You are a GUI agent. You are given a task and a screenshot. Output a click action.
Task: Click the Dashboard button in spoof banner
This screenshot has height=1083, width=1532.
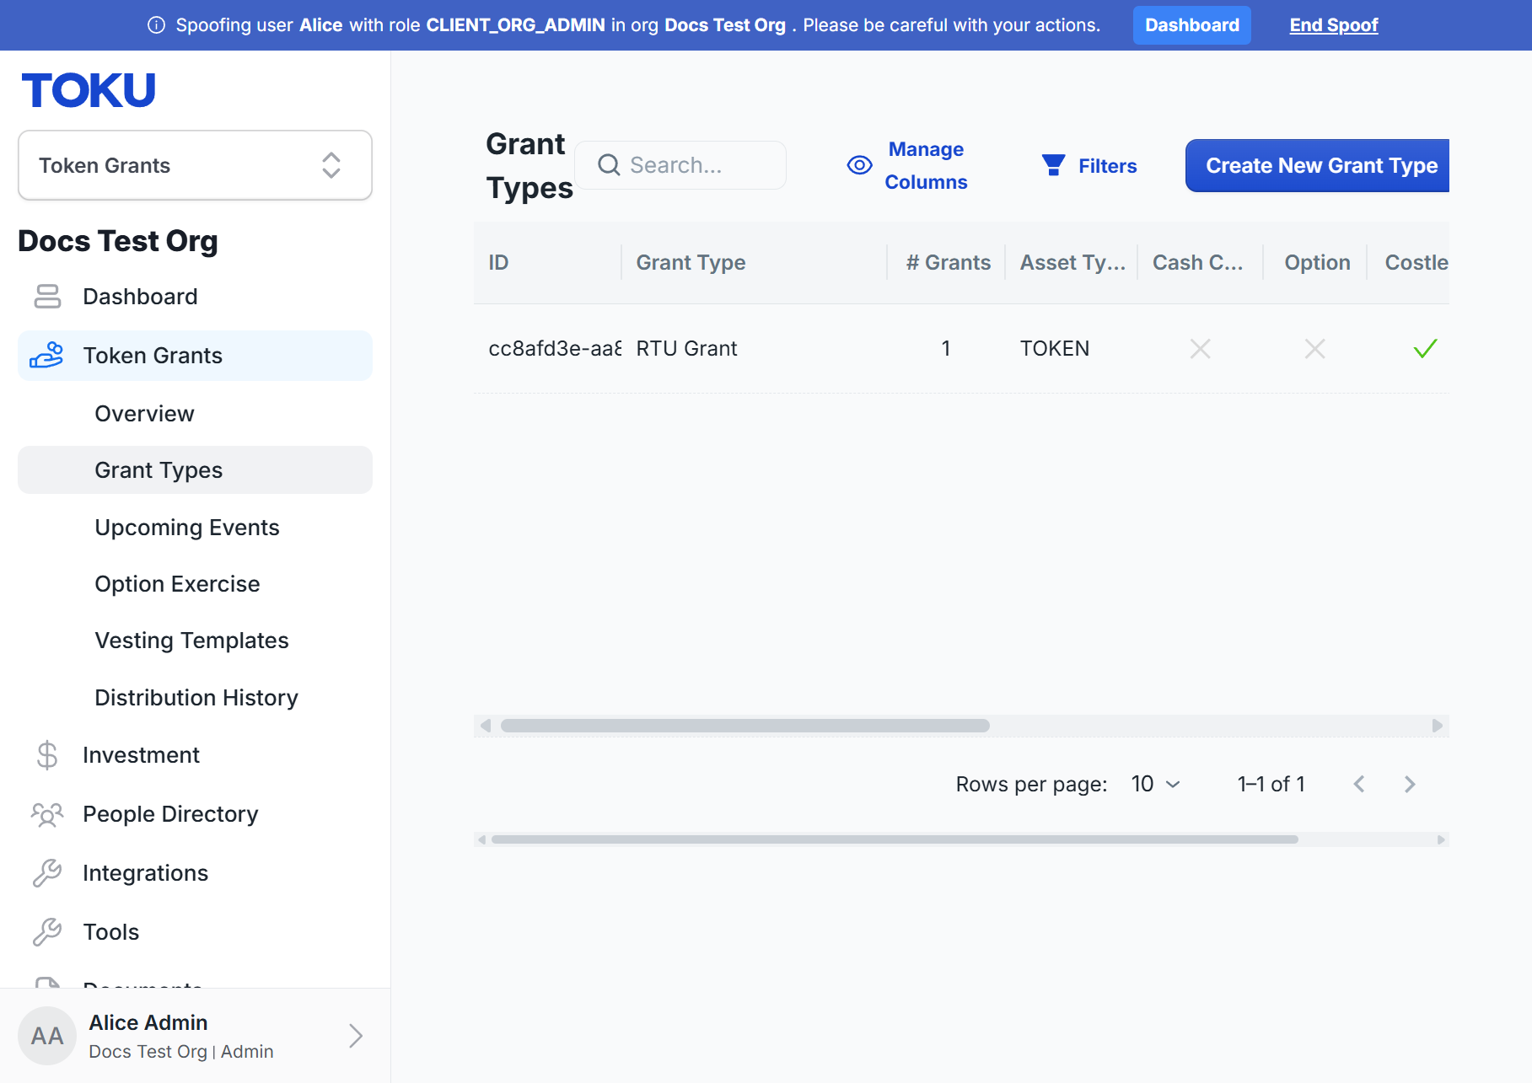(x=1192, y=25)
